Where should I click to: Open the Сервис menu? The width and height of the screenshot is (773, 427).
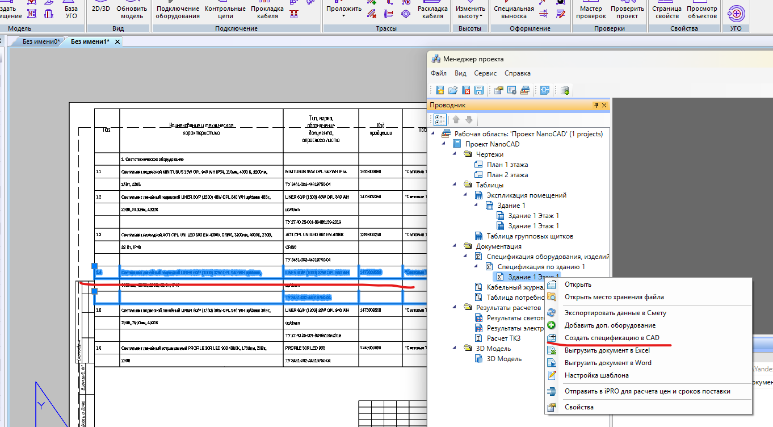coord(485,73)
